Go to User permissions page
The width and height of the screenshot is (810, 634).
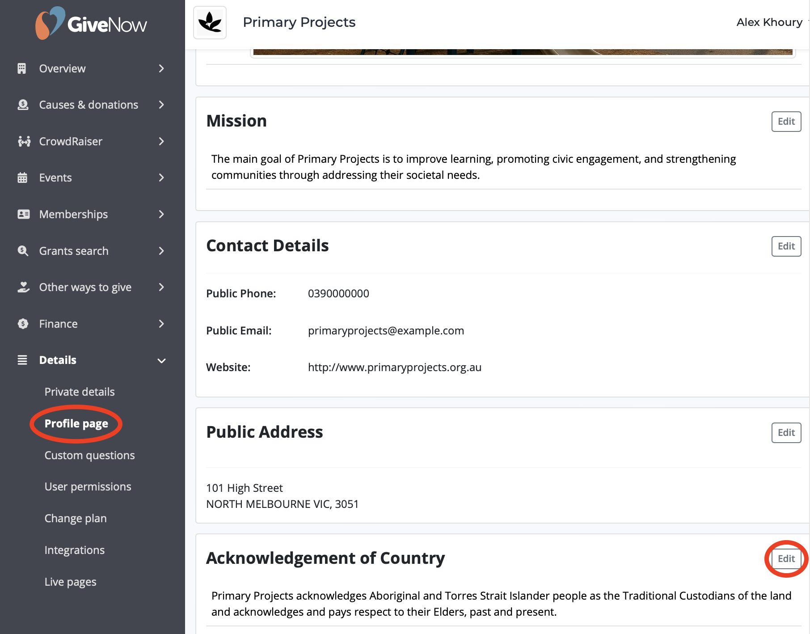88,486
